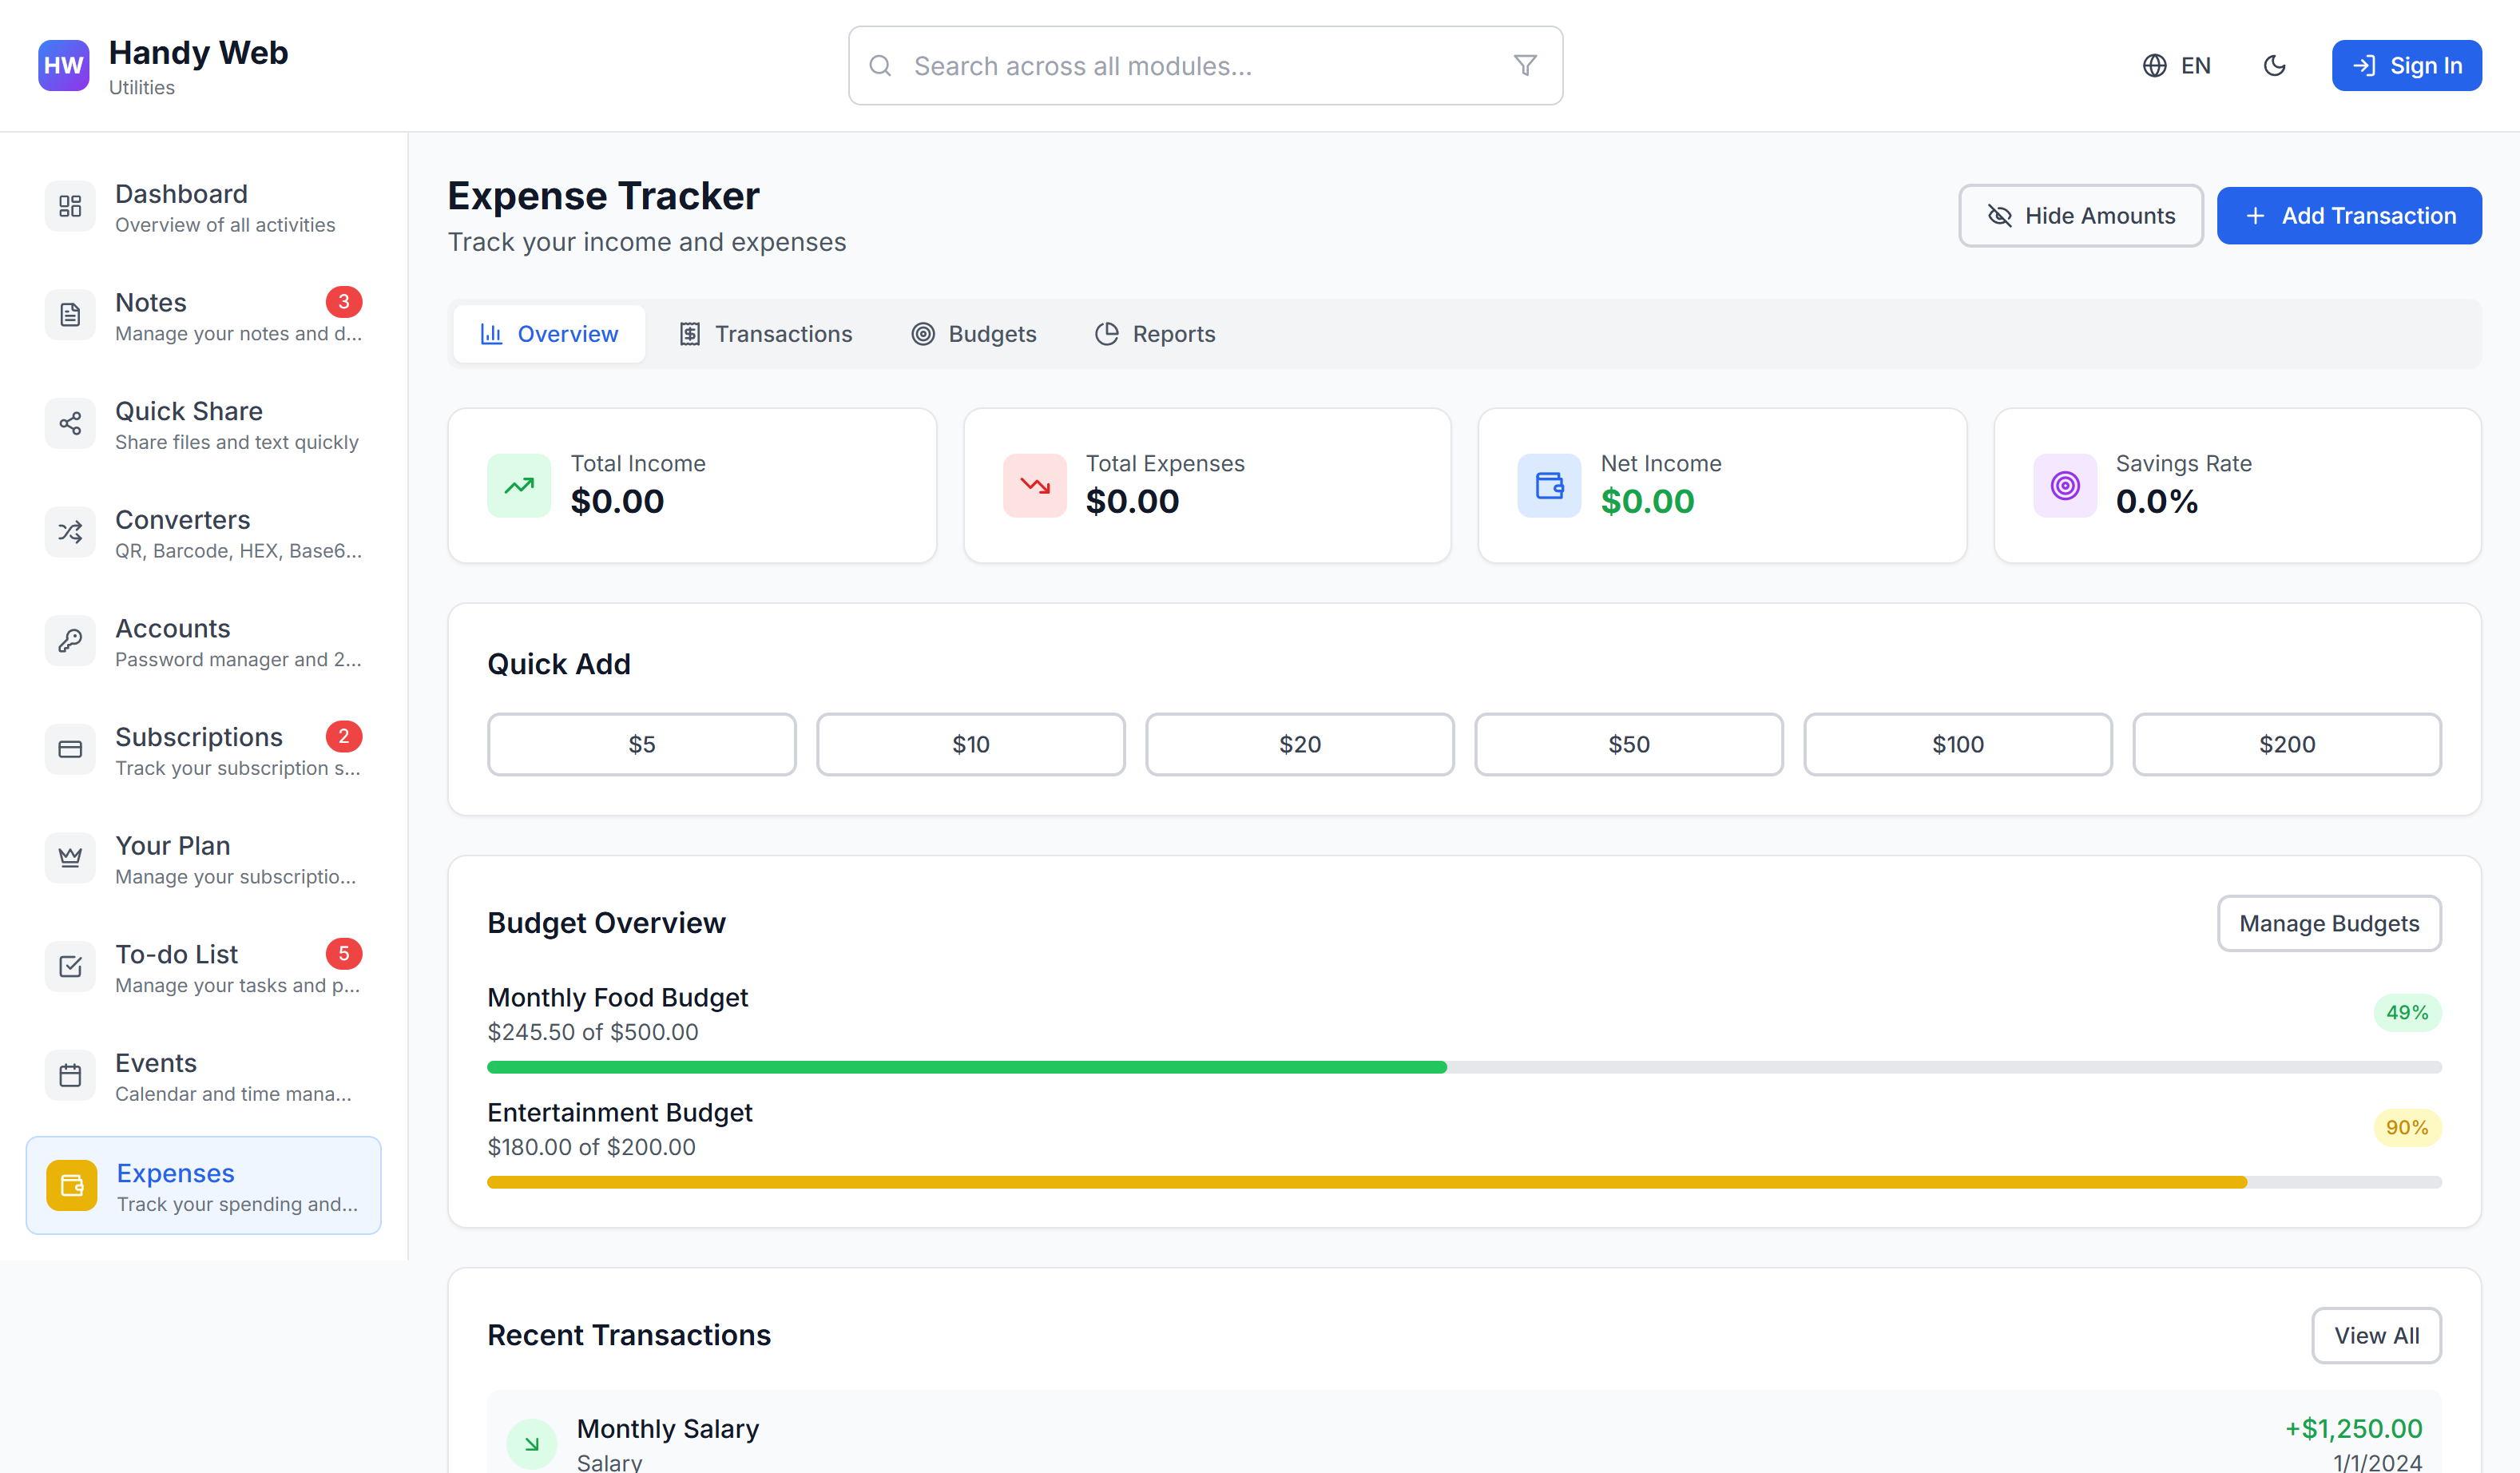The width and height of the screenshot is (2520, 1473).
Task: Open Converters from the sidebar icon
Action: pyautogui.click(x=70, y=532)
